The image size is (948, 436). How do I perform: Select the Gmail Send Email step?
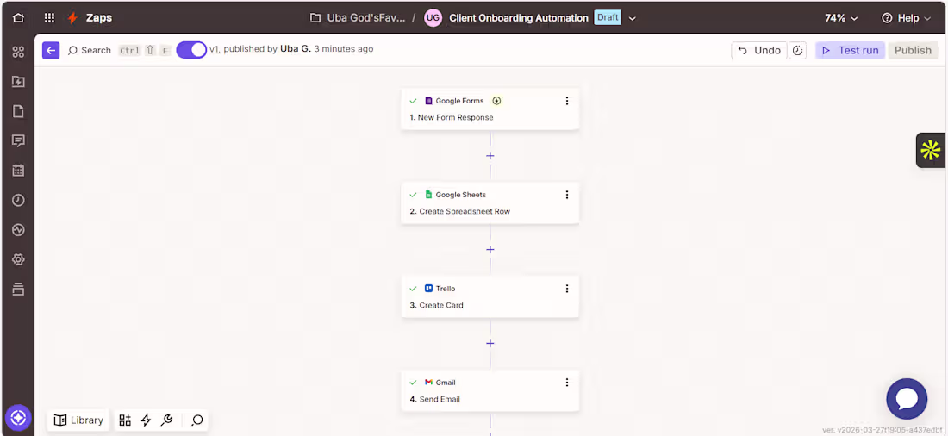click(x=490, y=390)
